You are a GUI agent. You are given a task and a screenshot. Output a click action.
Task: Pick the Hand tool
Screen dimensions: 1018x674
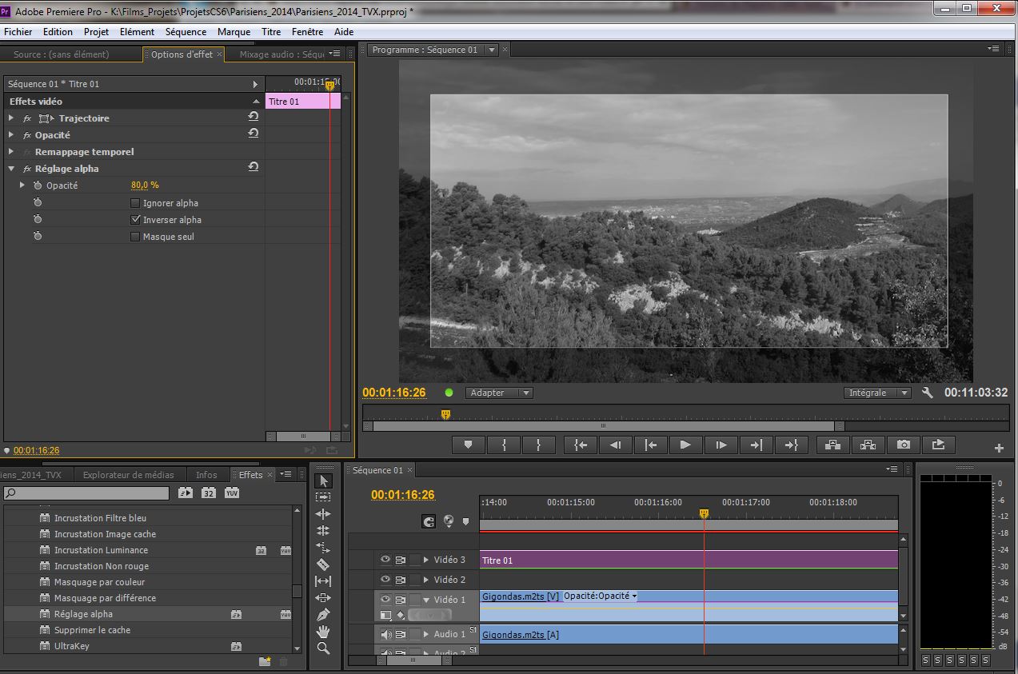pos(323,632)
